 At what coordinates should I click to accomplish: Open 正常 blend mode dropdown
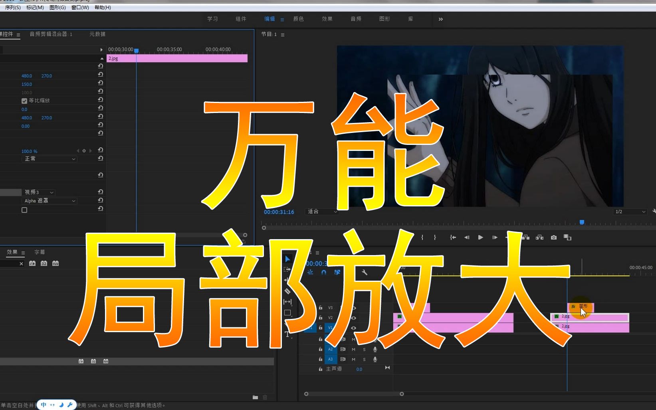pyautogui.click(x=49, y=159)
